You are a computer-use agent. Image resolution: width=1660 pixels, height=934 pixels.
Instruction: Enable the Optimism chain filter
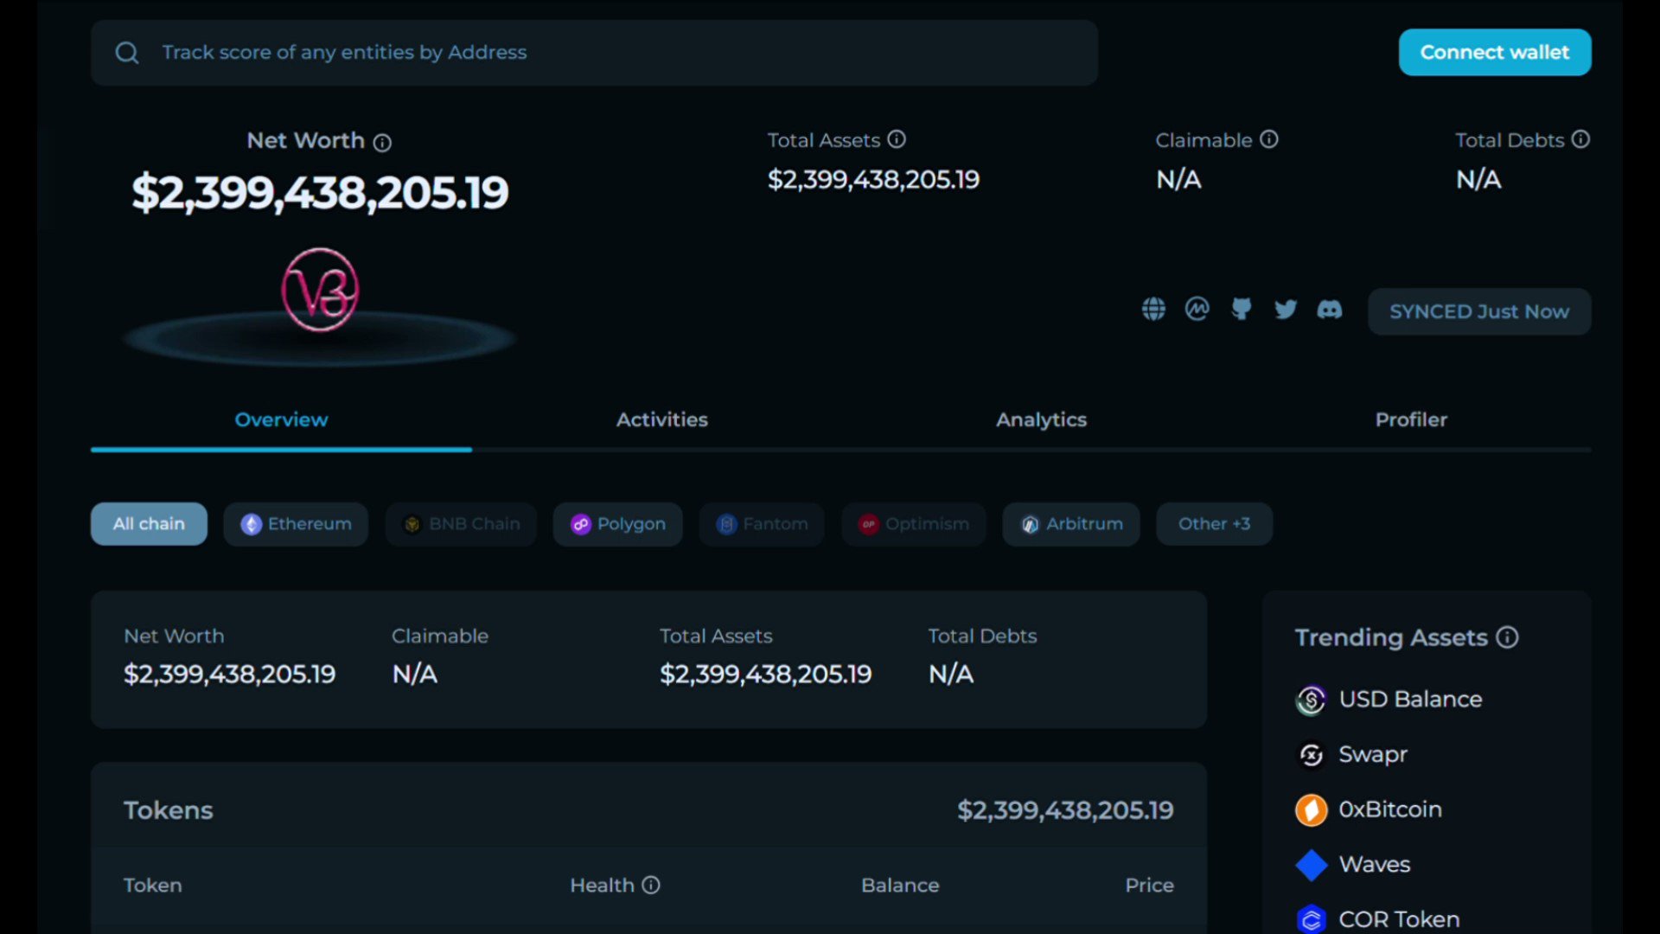[913, 523]
